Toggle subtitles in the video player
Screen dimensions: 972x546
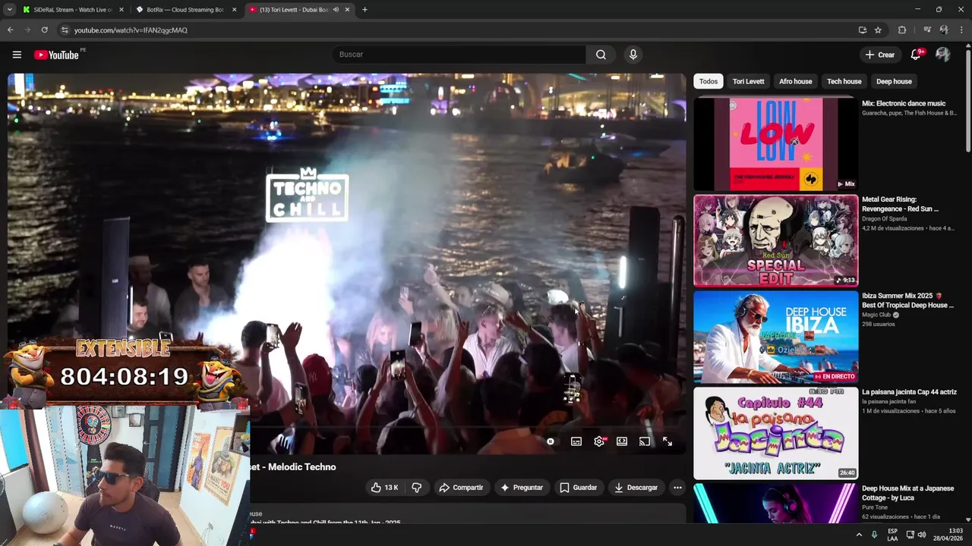576,441
